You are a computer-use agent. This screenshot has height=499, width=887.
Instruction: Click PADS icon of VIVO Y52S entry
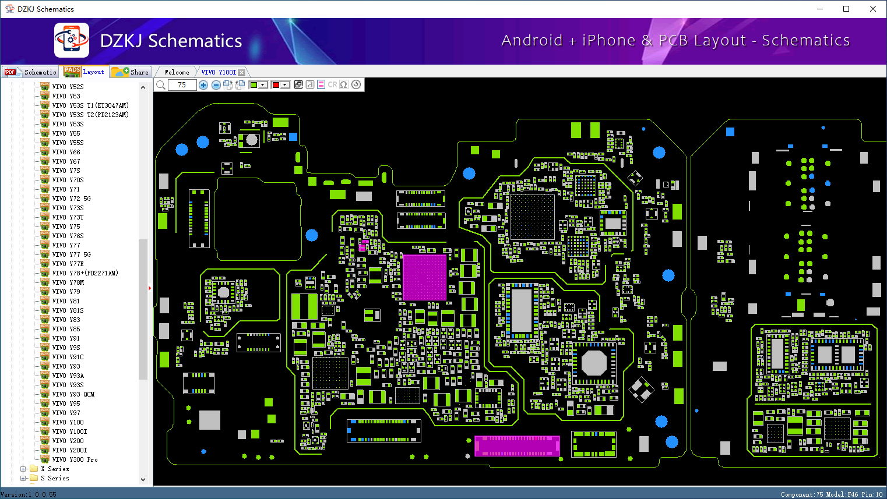point(45,87)
